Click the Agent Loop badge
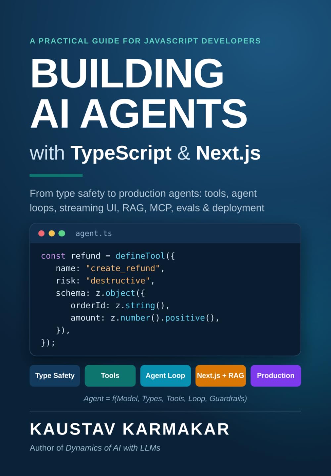 coord(165,376)
